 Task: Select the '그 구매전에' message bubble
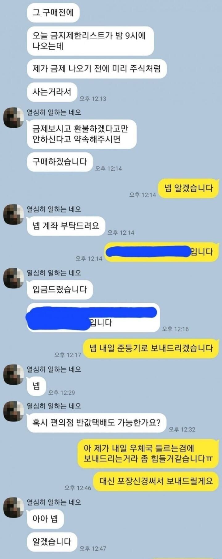[x=53, y=13]
